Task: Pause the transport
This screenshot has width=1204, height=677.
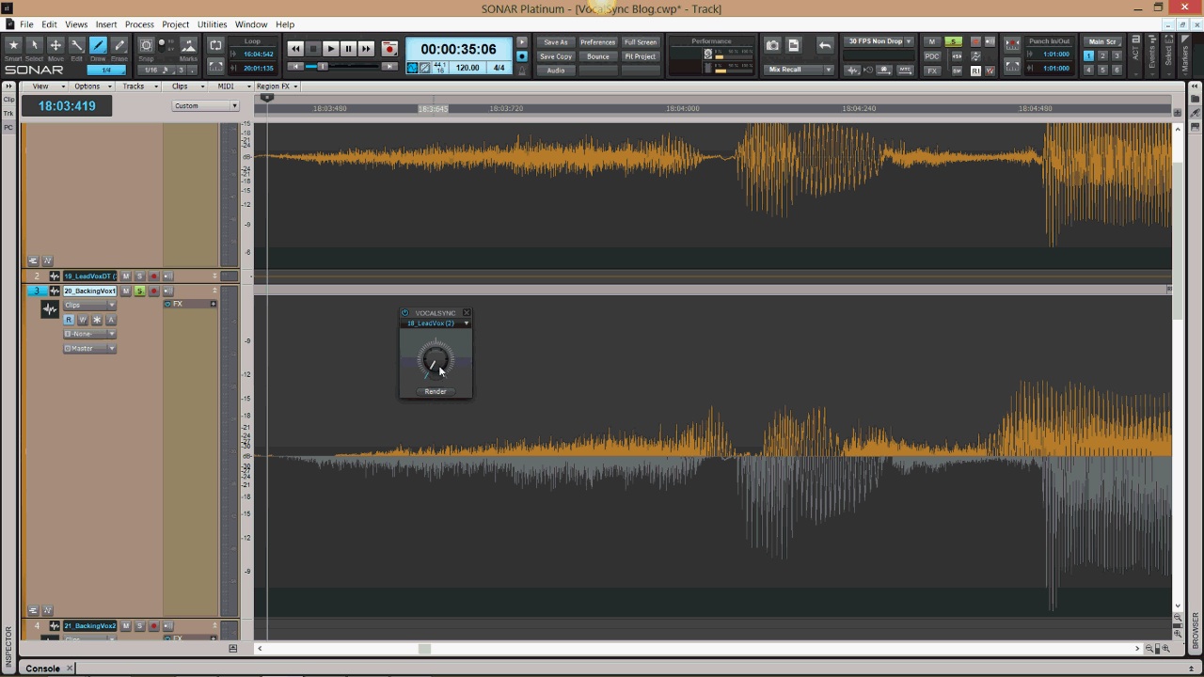Action: (348, 49)
